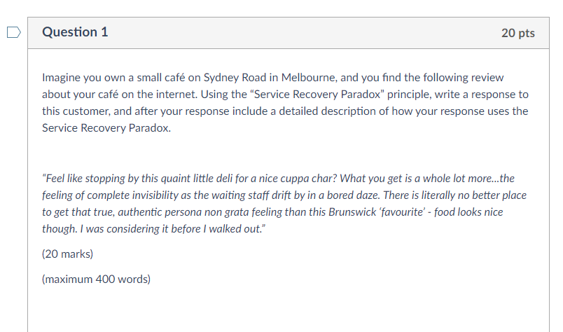Click the "Question 1" heading
The height and width of the screenshot is (332, 563).
tap(75, 32)
